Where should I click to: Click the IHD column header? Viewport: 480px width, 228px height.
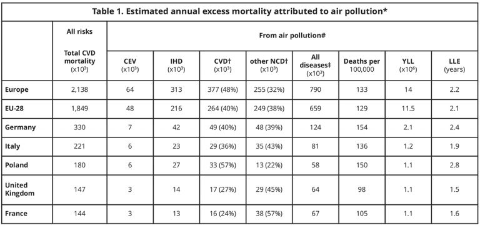click(176, 65)
